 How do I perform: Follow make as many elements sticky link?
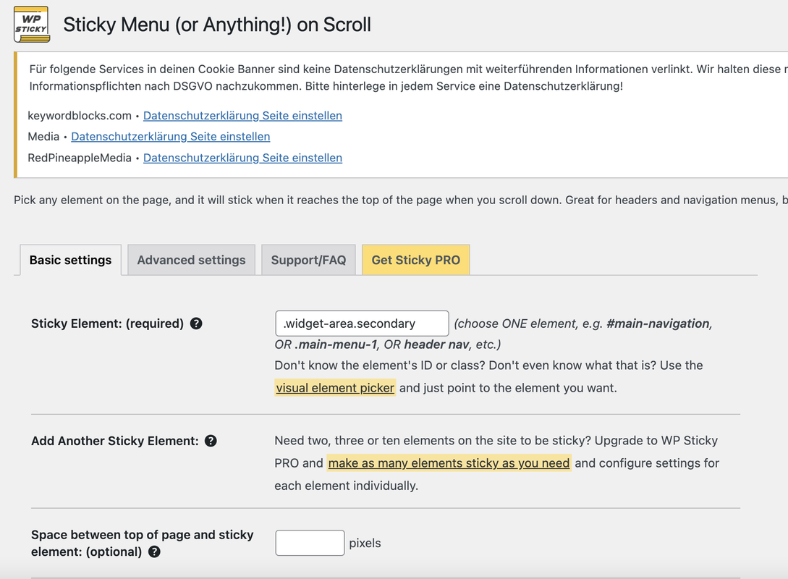click(449, 463)
